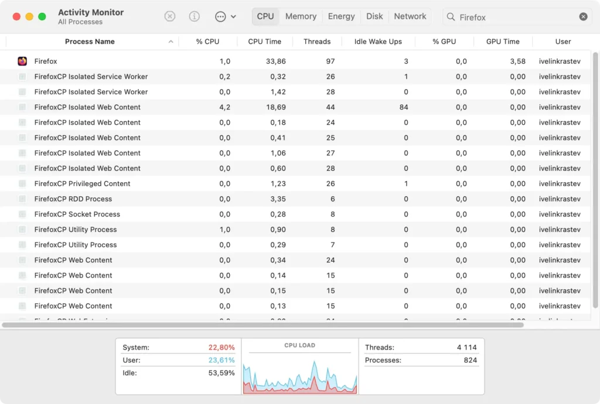Sort by Idle Wake Ups column
Viewport: 600px width, 404px height.
pos(378,42)
